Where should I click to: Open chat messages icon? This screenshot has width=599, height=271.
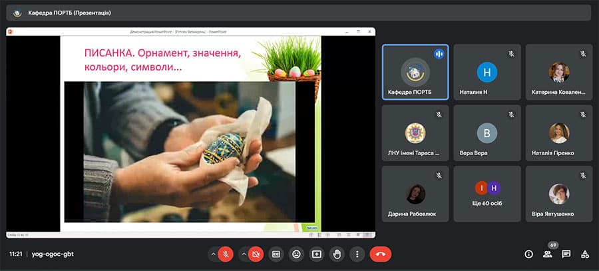(566, 254)
